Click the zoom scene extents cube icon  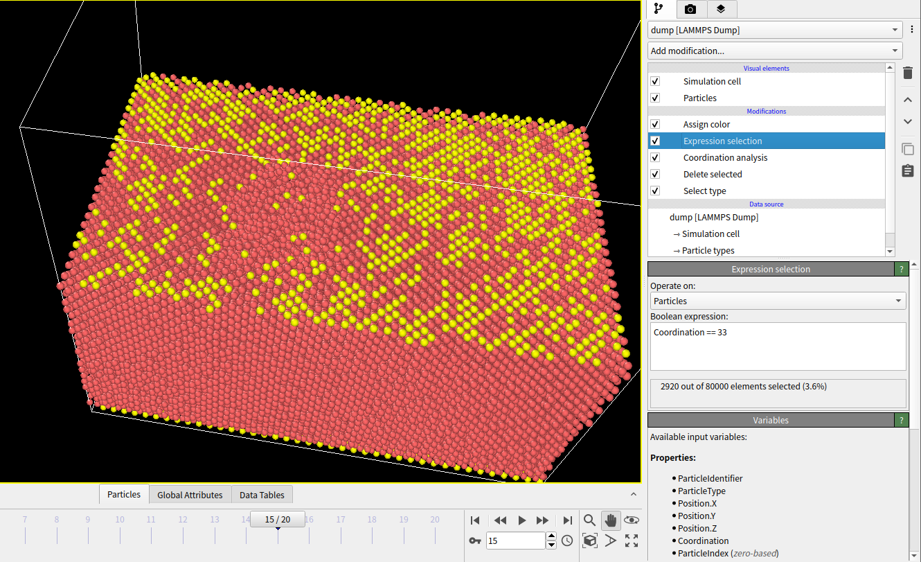[x=589, y=541]
